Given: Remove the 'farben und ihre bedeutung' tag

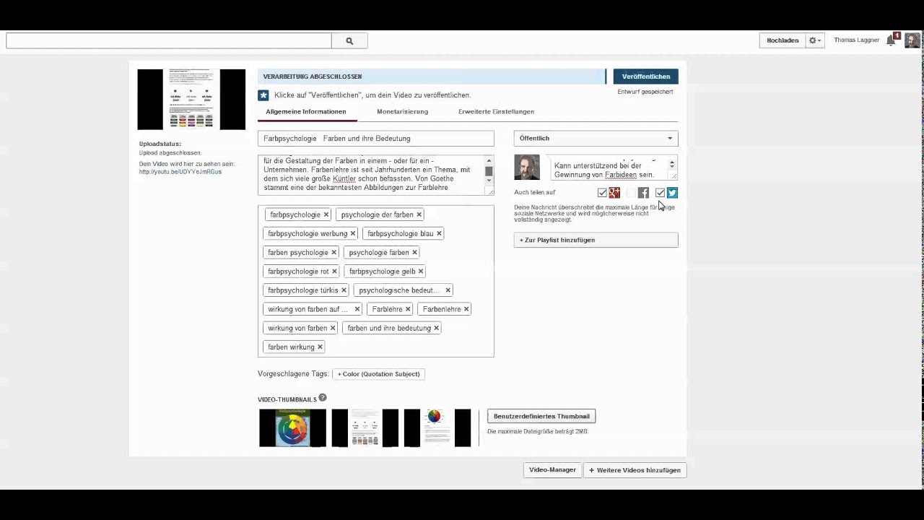Looking at the screenshot, I should 436,328.
